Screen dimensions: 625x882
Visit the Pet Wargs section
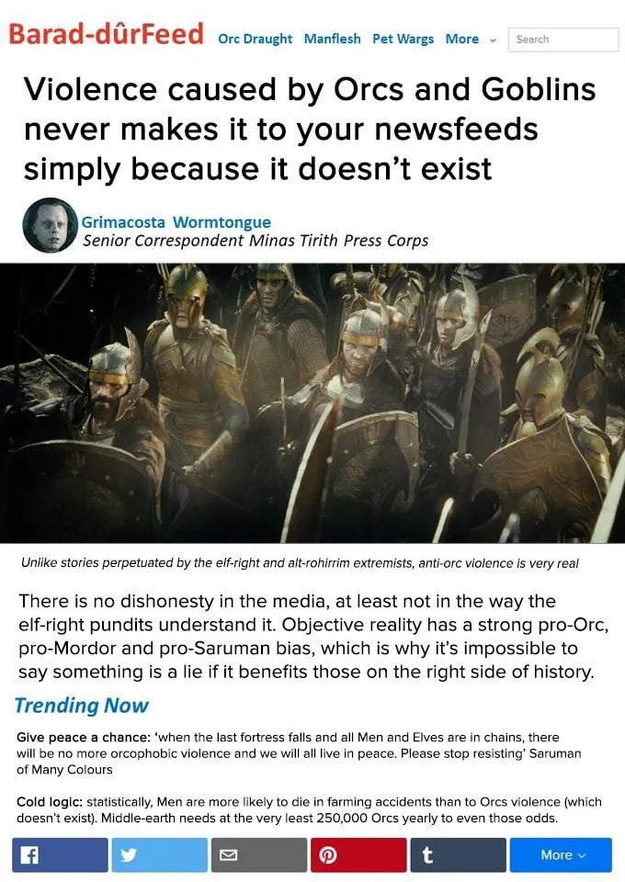[403, 39]
